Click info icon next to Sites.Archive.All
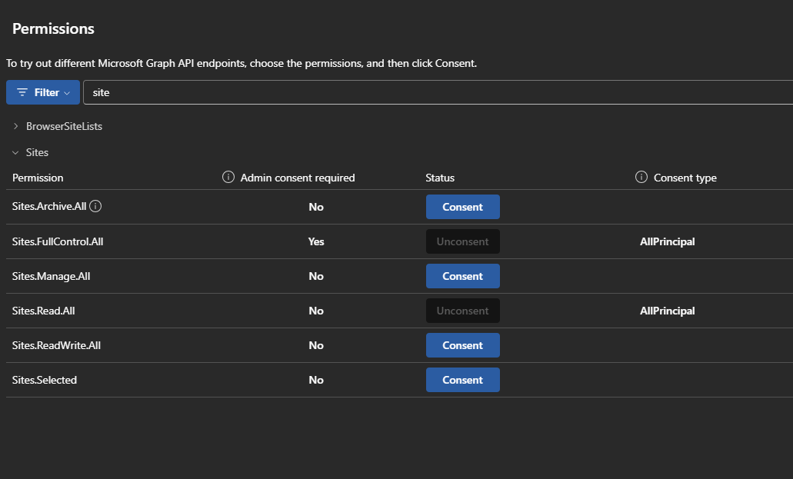The width and height of the screenshot is (793, 479). [95, 206]
